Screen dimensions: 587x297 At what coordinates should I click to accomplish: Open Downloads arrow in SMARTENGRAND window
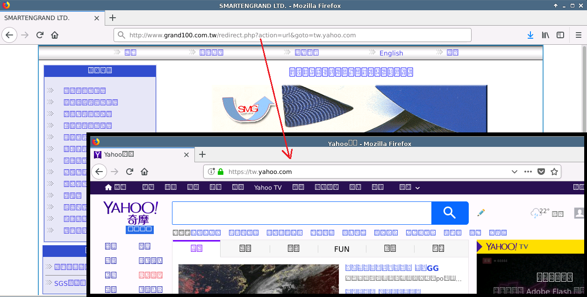[x=530, y=35]
